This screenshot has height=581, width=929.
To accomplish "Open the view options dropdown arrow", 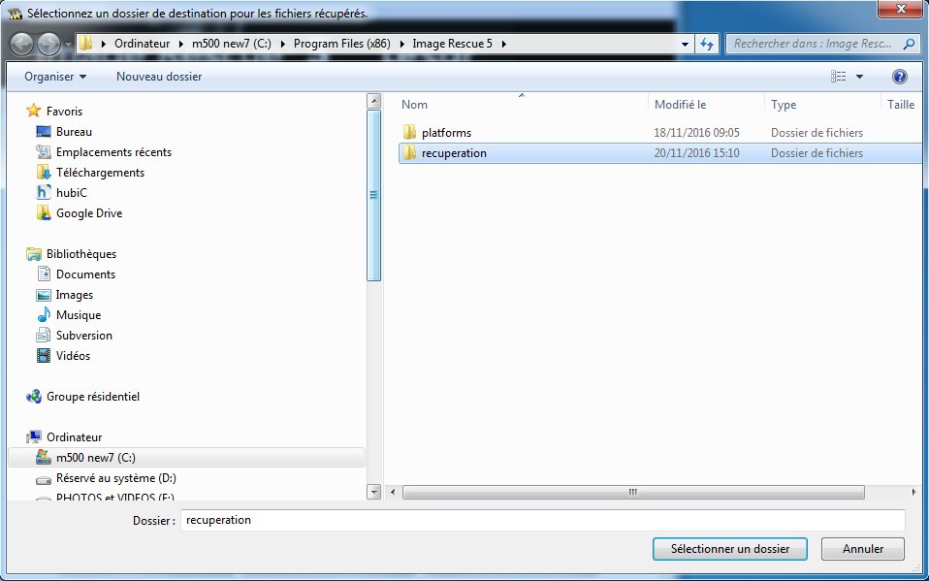I will [x=859, y=77].
